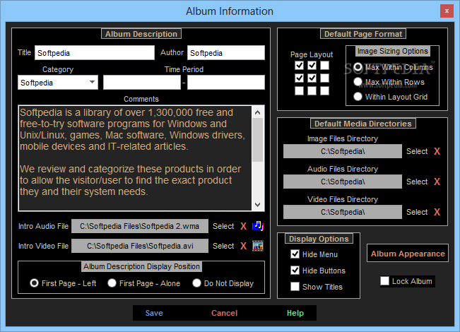Uncheck top-middle Page Layout grid cell
This screenshot has width=460, height=332.
pos(312,65)
